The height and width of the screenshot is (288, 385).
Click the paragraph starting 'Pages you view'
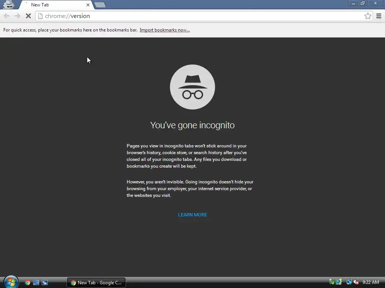pyautogui.click(x=187, y=156)
